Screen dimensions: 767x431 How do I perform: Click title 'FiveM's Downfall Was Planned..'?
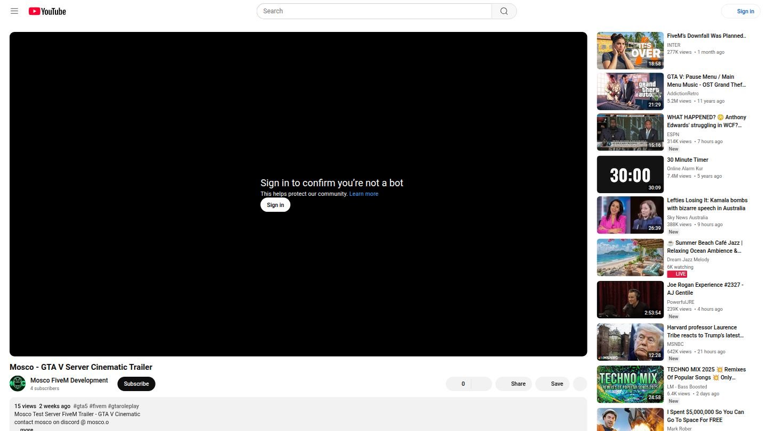tap(706, 36)
